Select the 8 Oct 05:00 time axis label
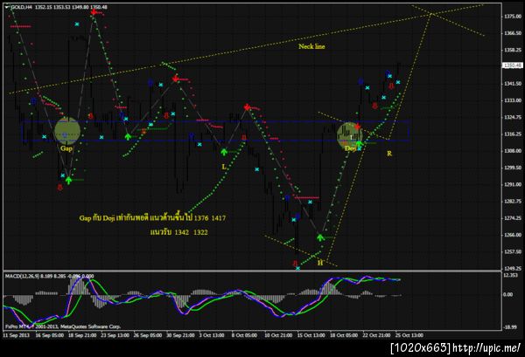Viewport: 525px width, 357px height. pos(244,335)
